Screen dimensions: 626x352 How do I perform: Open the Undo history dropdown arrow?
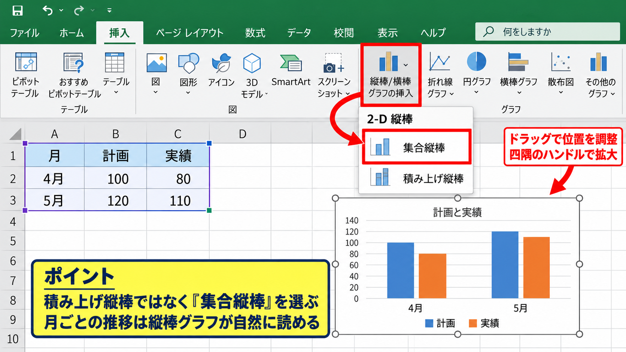tap(61, 10)
